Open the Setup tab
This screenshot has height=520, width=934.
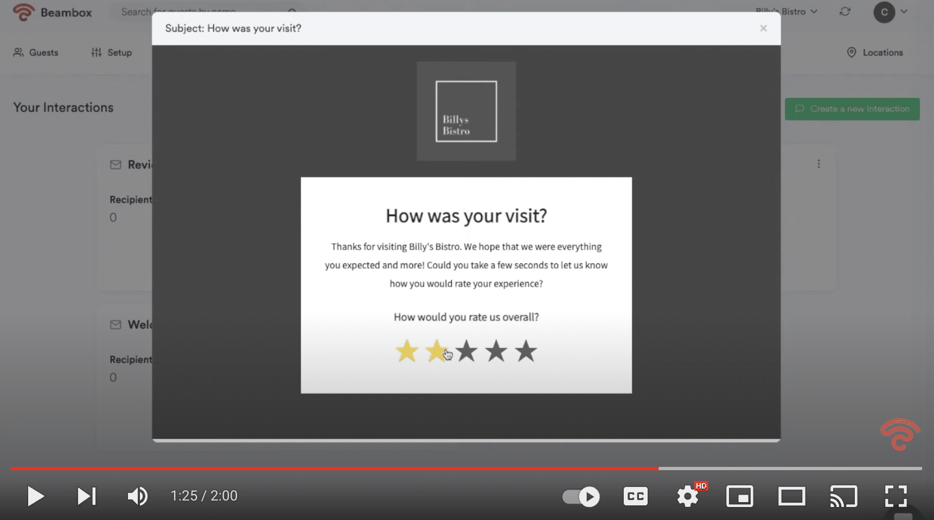pyautogui.click(x=112, y=53)
